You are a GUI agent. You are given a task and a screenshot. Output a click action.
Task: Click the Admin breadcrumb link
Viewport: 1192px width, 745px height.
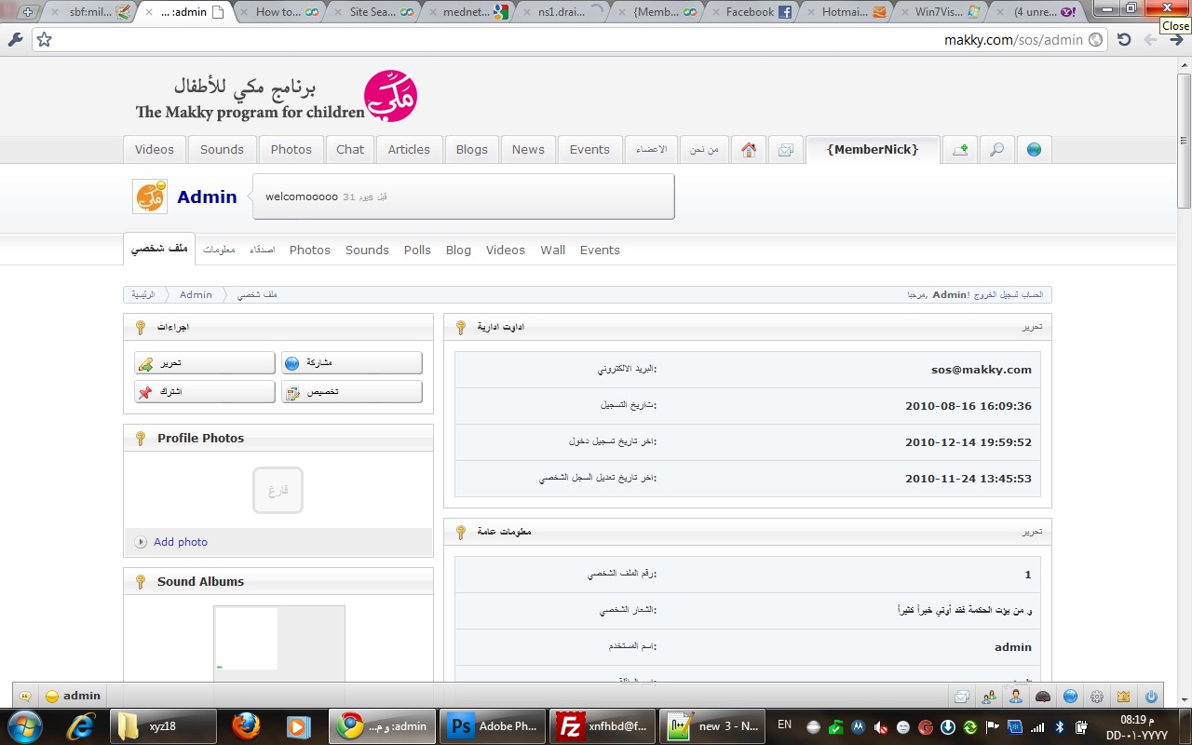pyautogui.click(x=196, y=294)
